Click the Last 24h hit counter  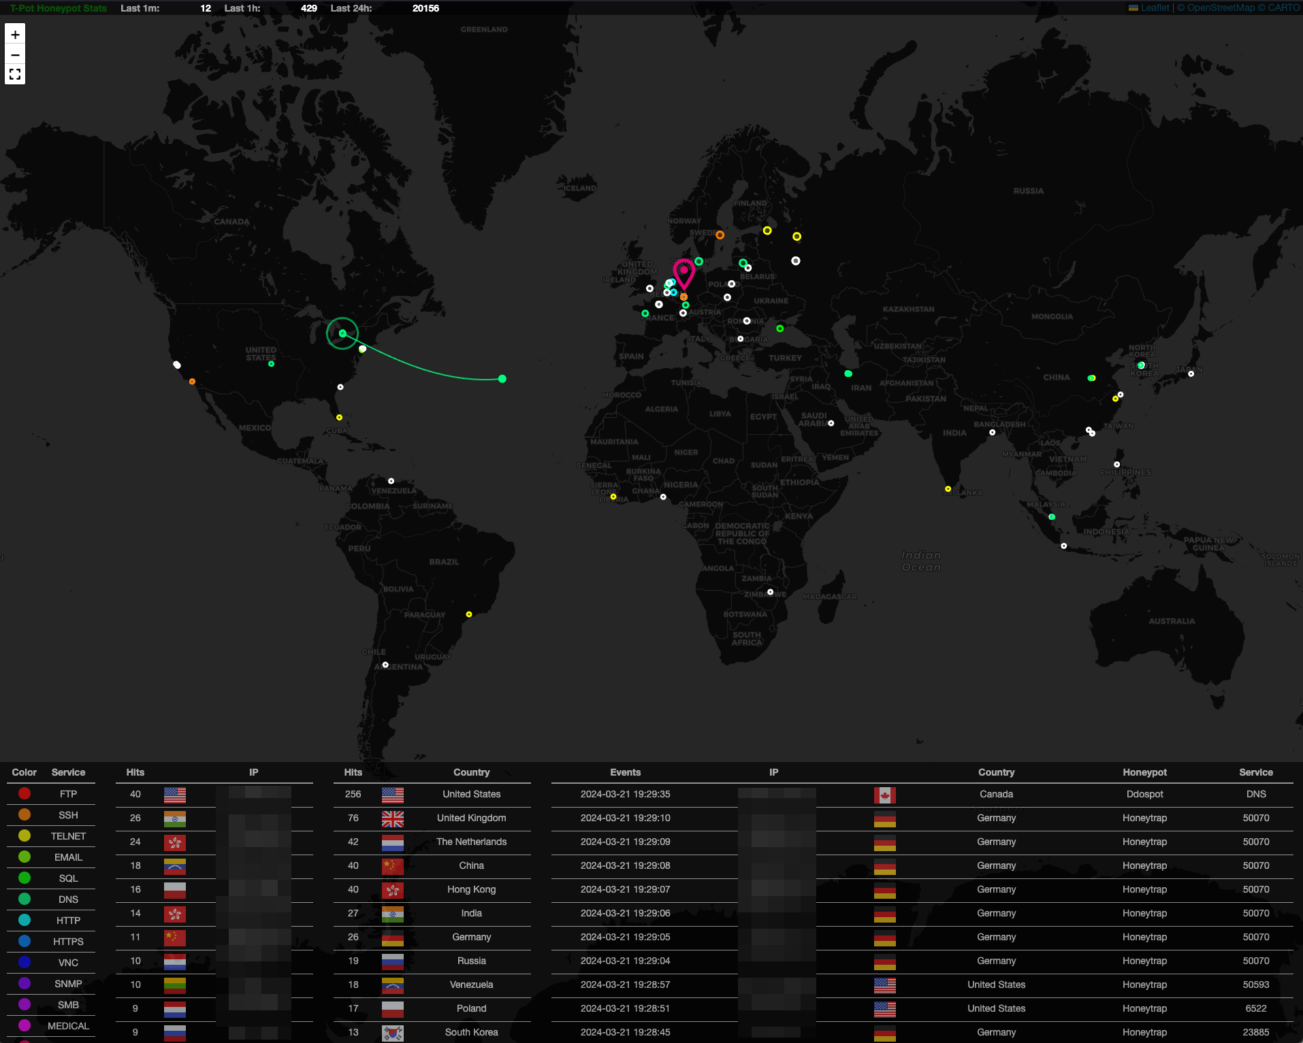pos(425,8)
